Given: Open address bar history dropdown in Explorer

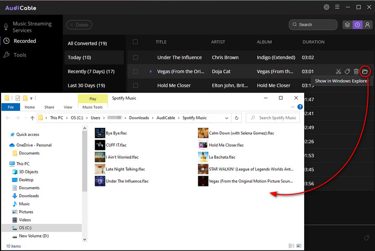Looking at the screenshot, I should point(226,118).
